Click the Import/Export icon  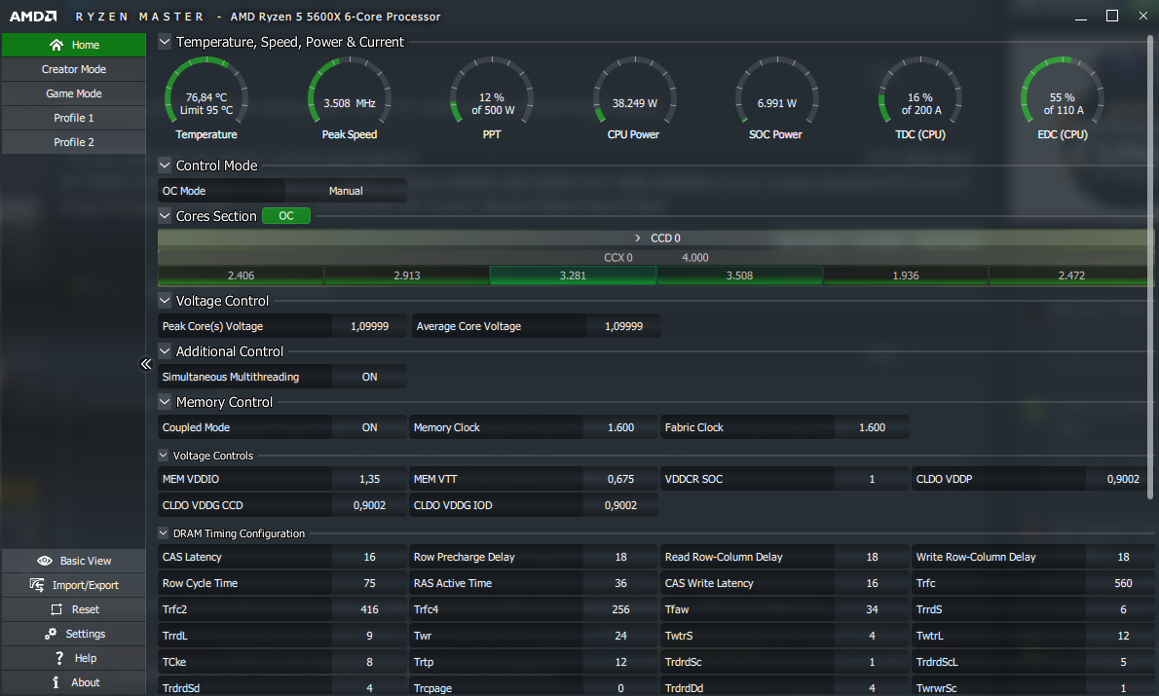coord(37,585)
